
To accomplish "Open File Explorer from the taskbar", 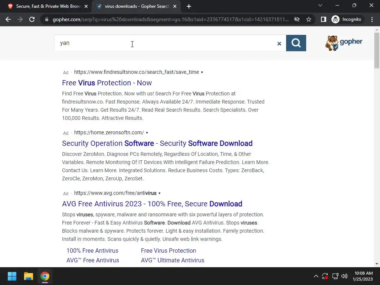I will pyautogui.click(x=28, y=276).
